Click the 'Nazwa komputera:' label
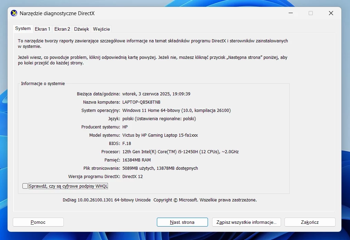Viewport: 350px width, 240px height. click(102, 102)
